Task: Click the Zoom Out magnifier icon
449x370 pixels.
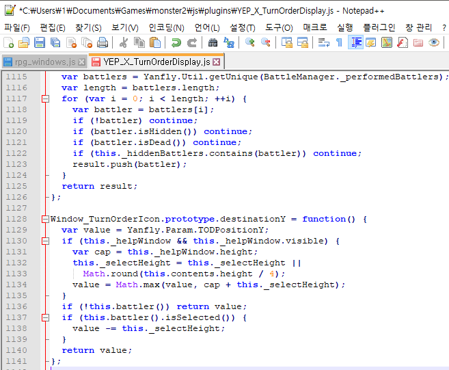Action: point(266,42)
